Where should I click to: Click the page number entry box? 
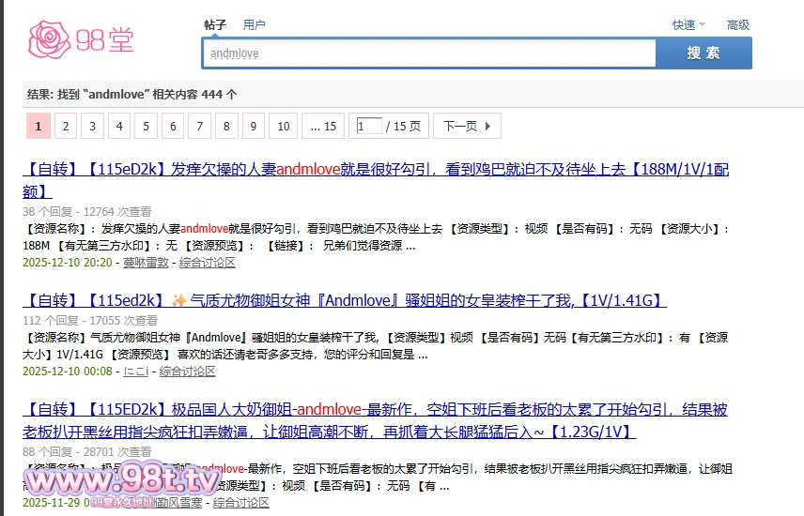(x=369, y=126)
